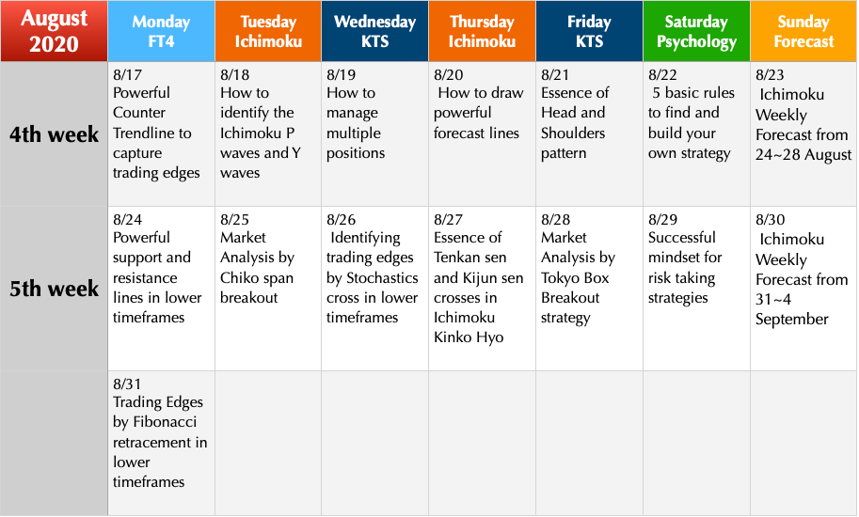
Task: Select the Tuesday Ichimoku header
Action: [x=268, y=31]
